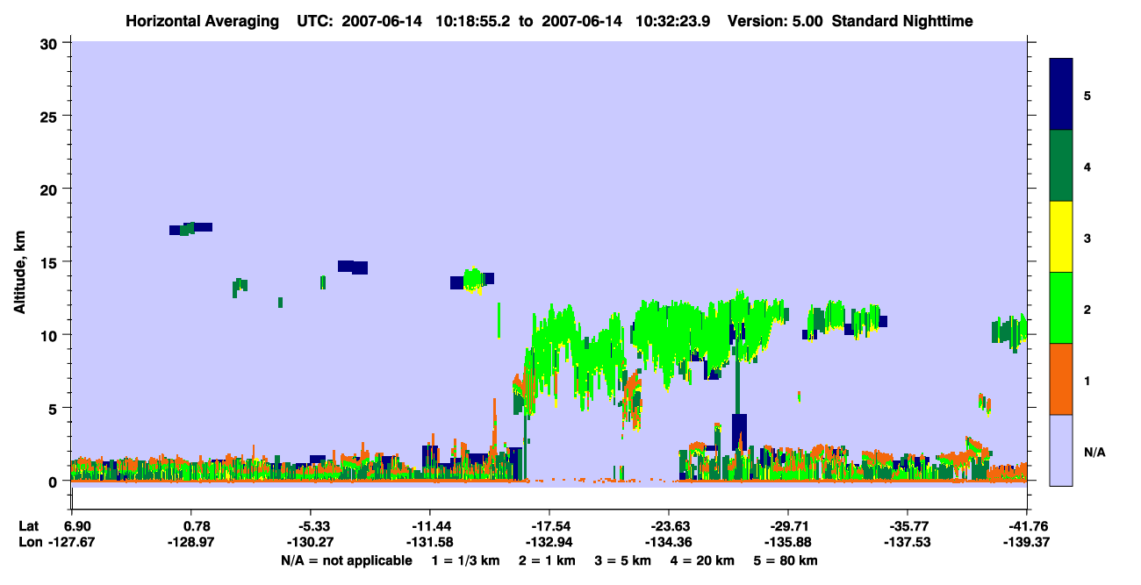Click the altitude tick label '15'
Image resolution: width=1141 pixels, height=585 pixels.
[x=50, y=262]
